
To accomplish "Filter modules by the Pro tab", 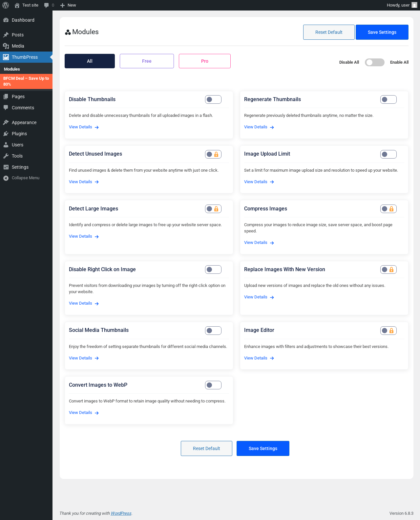I will [205, 61].
